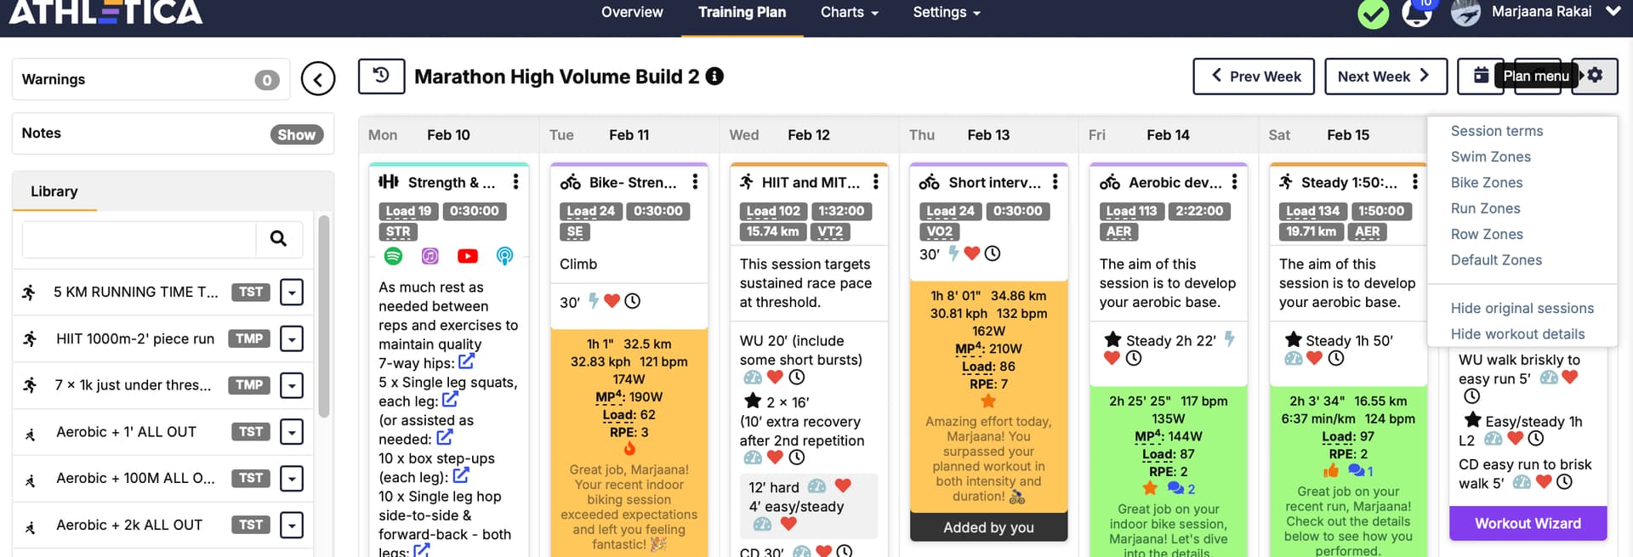Image resolution: width=1633 pixels, height=557 pixels.
Task: Toggle Hide workout details option
Action: coord(1517,334)
